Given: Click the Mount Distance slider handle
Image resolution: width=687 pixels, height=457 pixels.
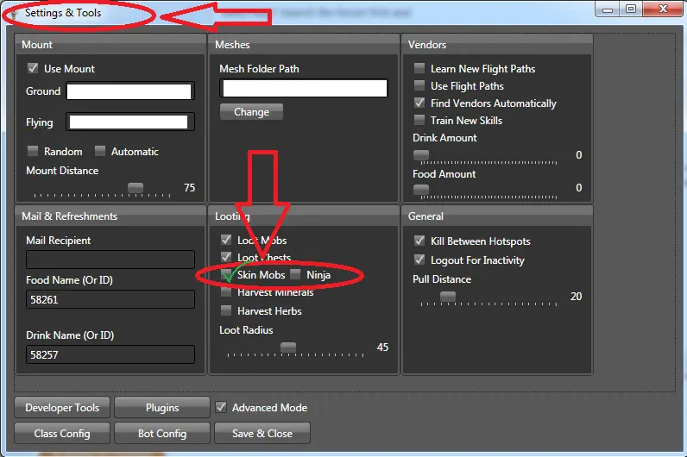Looking at the screenshot, I should coord(136,187).
